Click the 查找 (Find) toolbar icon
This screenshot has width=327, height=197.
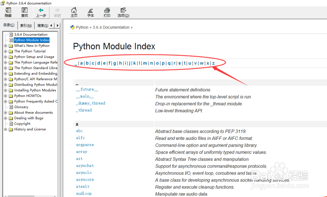point(25,10)
